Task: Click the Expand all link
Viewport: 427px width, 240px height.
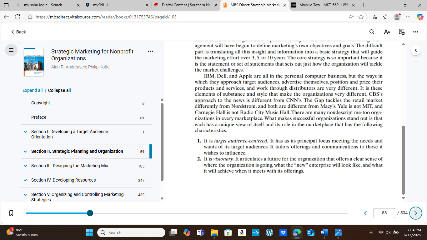Action: 33,90
